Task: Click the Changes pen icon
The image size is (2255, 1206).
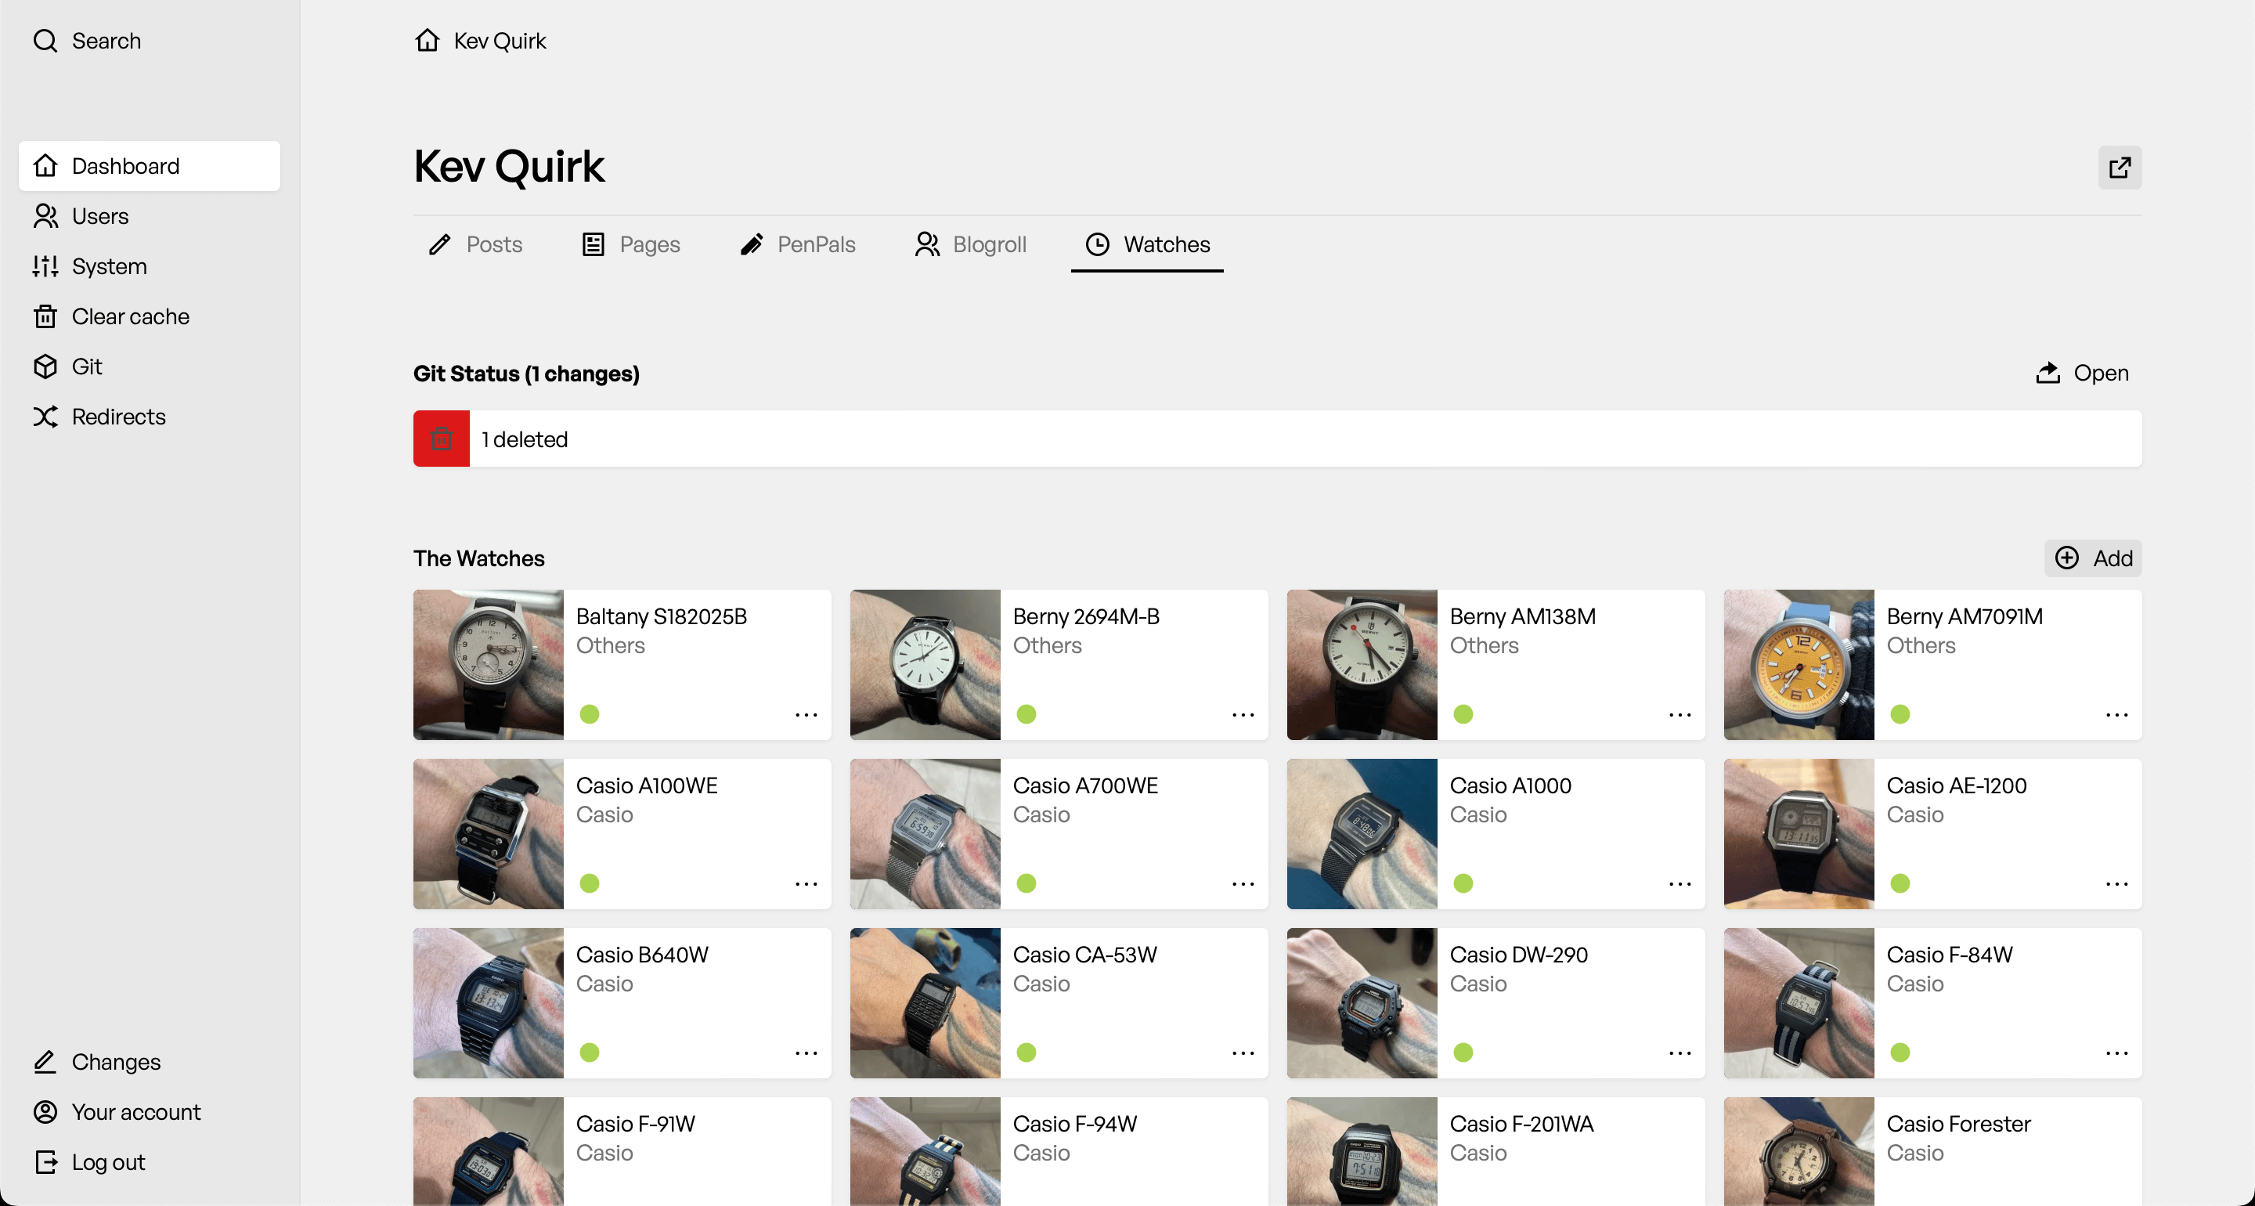Action: click(45, 1063)
